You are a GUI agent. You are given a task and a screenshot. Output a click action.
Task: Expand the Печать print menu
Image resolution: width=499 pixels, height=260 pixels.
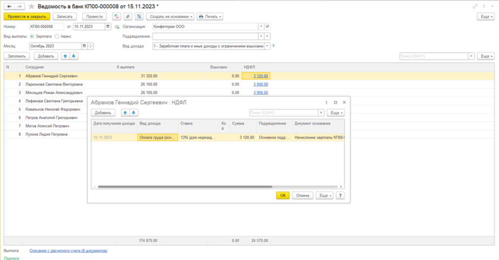[x=211, y=17]
